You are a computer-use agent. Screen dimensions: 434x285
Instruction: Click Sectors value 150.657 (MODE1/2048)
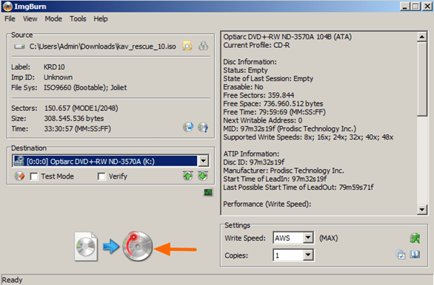click(x=81, y=108)
